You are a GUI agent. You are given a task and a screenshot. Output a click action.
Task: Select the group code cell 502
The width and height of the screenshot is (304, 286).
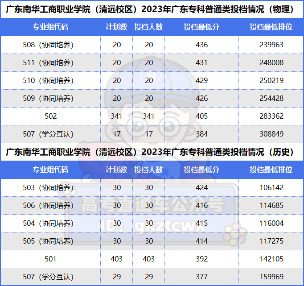tap(51, 116)
